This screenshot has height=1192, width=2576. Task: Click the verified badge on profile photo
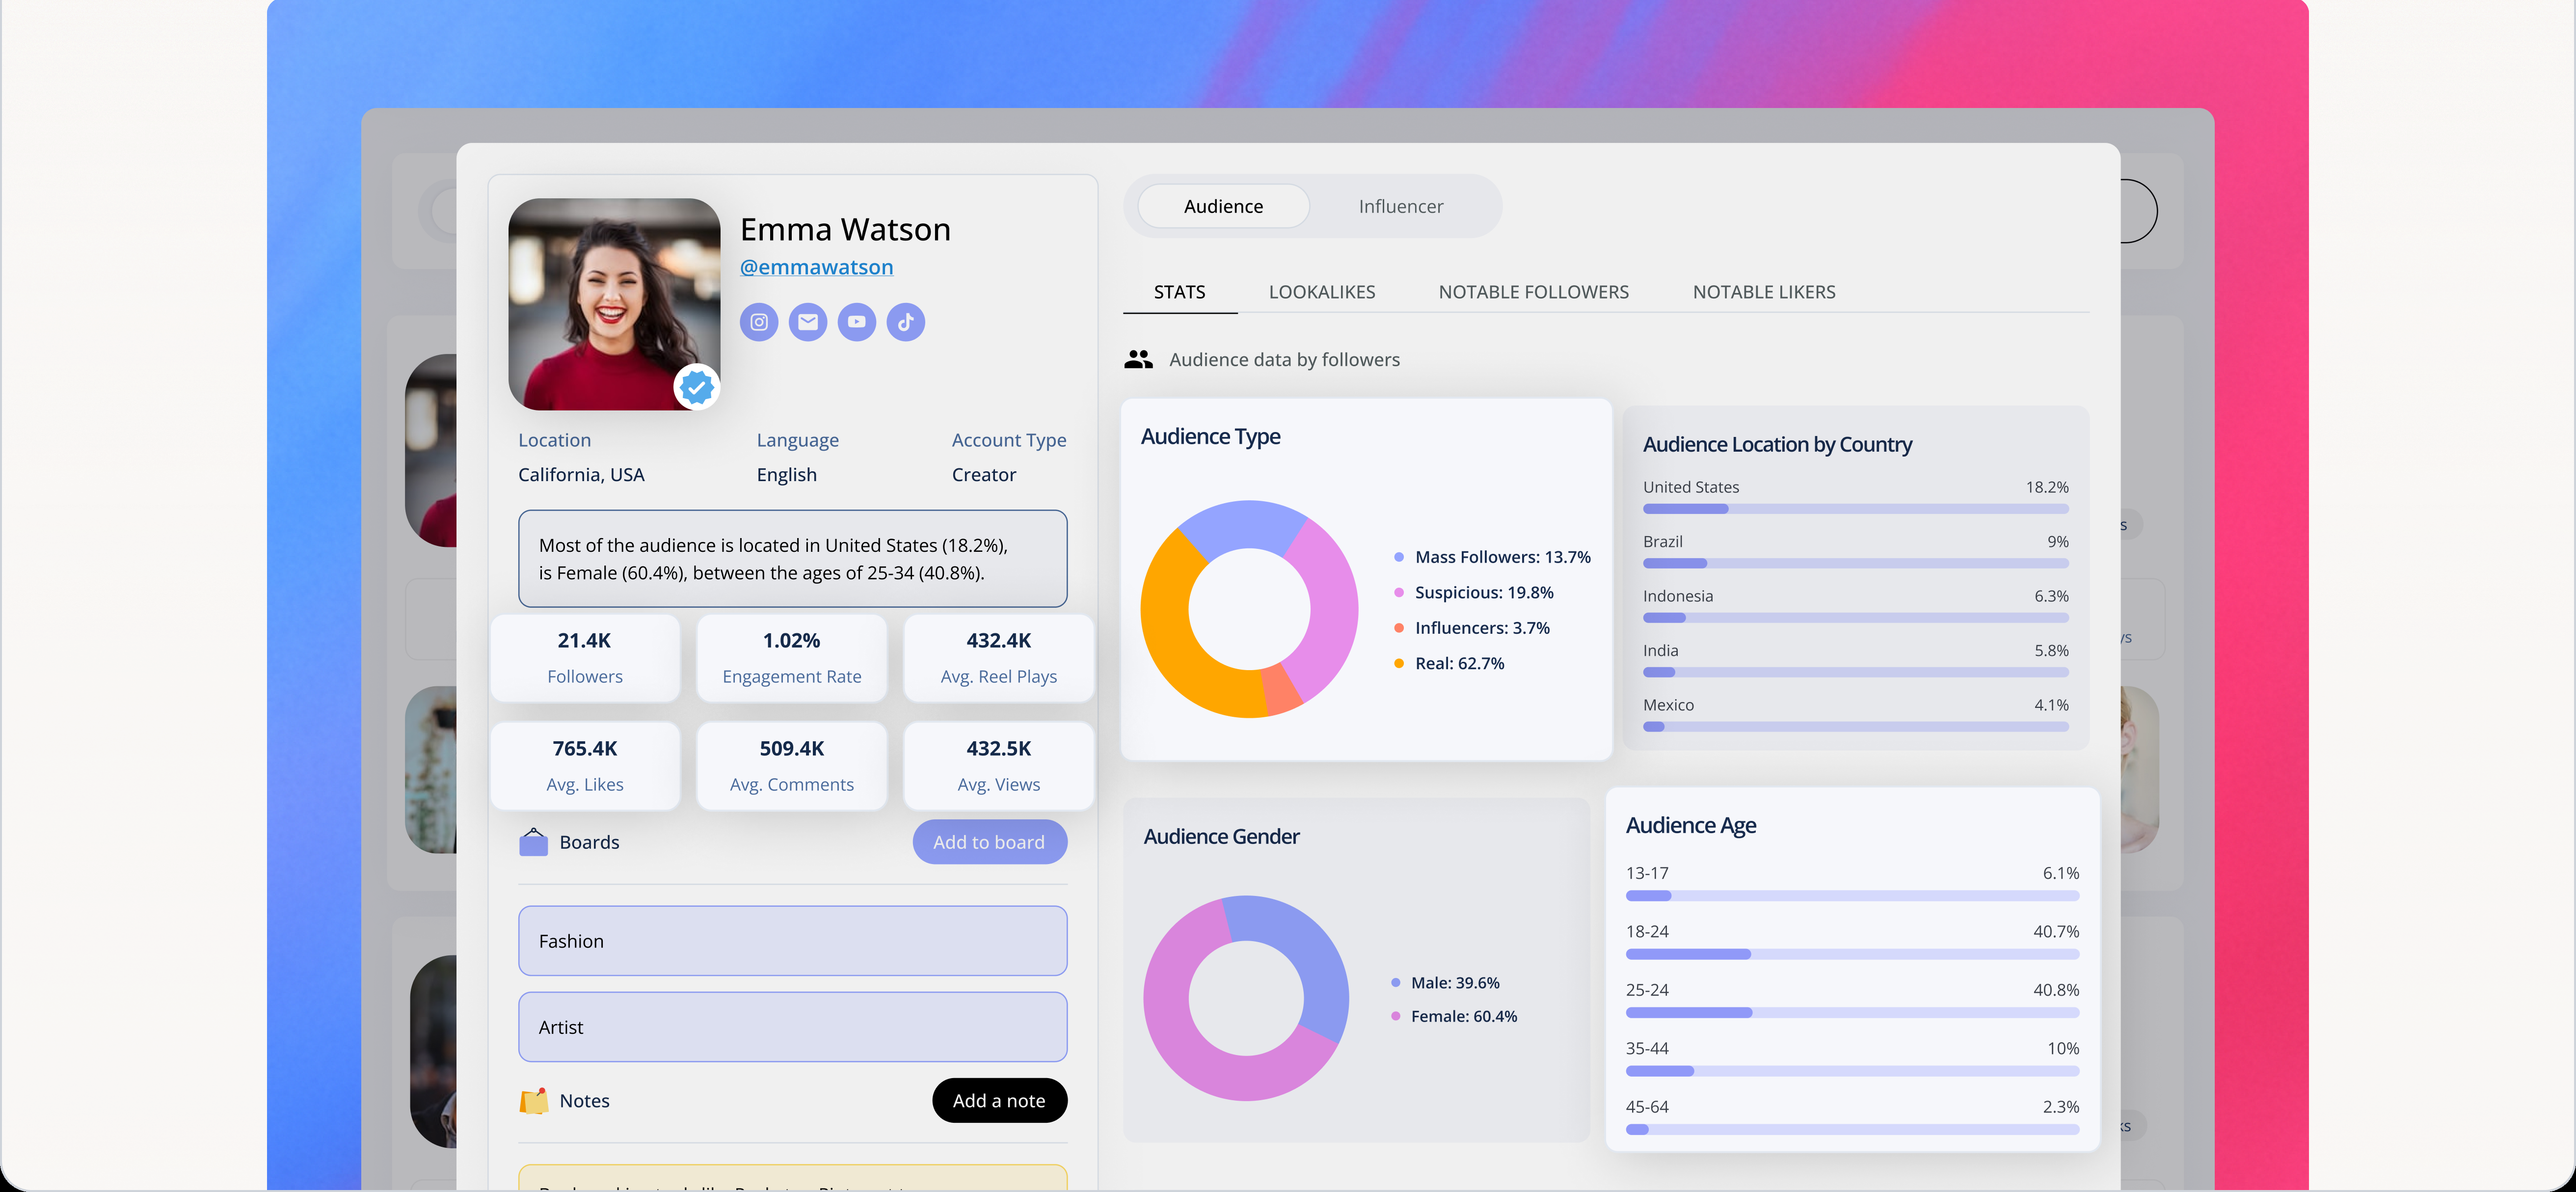pos(697,386)
